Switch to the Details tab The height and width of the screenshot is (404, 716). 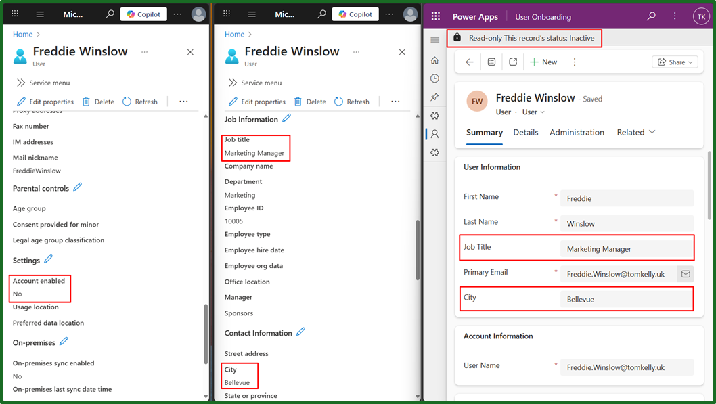[526, 132]
